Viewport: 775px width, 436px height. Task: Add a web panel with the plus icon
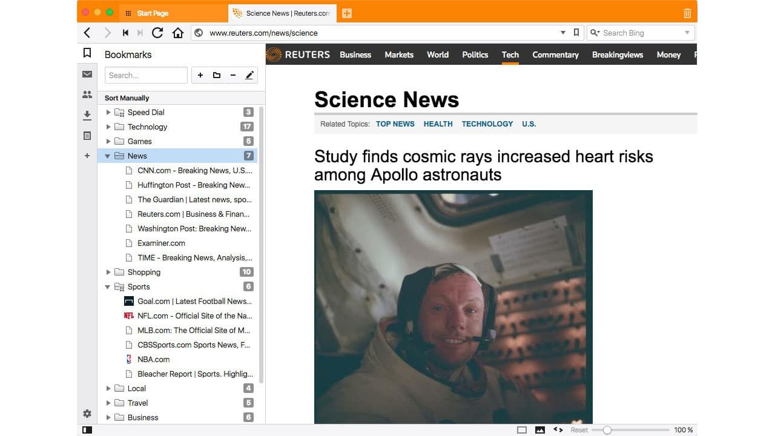(87, 155)
